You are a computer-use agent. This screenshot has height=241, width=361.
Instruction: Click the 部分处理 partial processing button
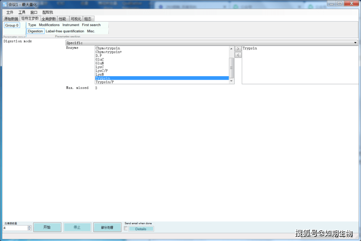point(107,227)
